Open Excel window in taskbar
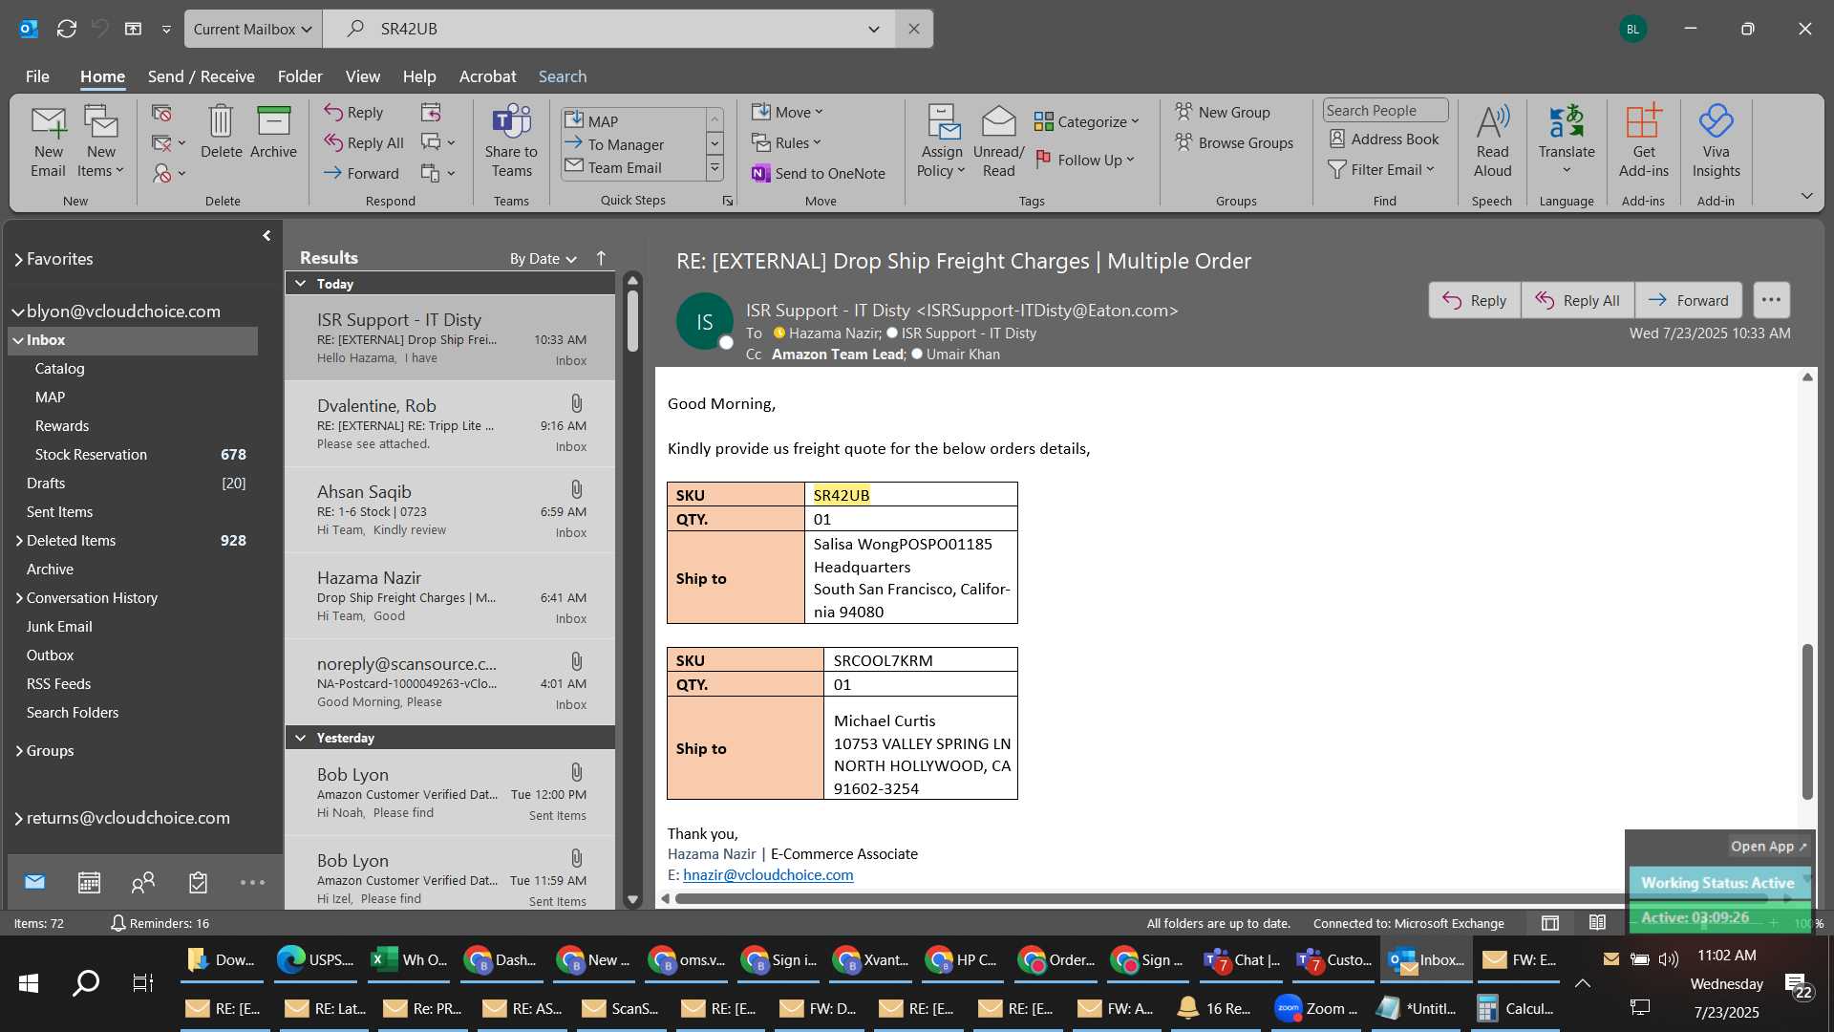Screen dimensions: 1834x1032 pos(409,959)
